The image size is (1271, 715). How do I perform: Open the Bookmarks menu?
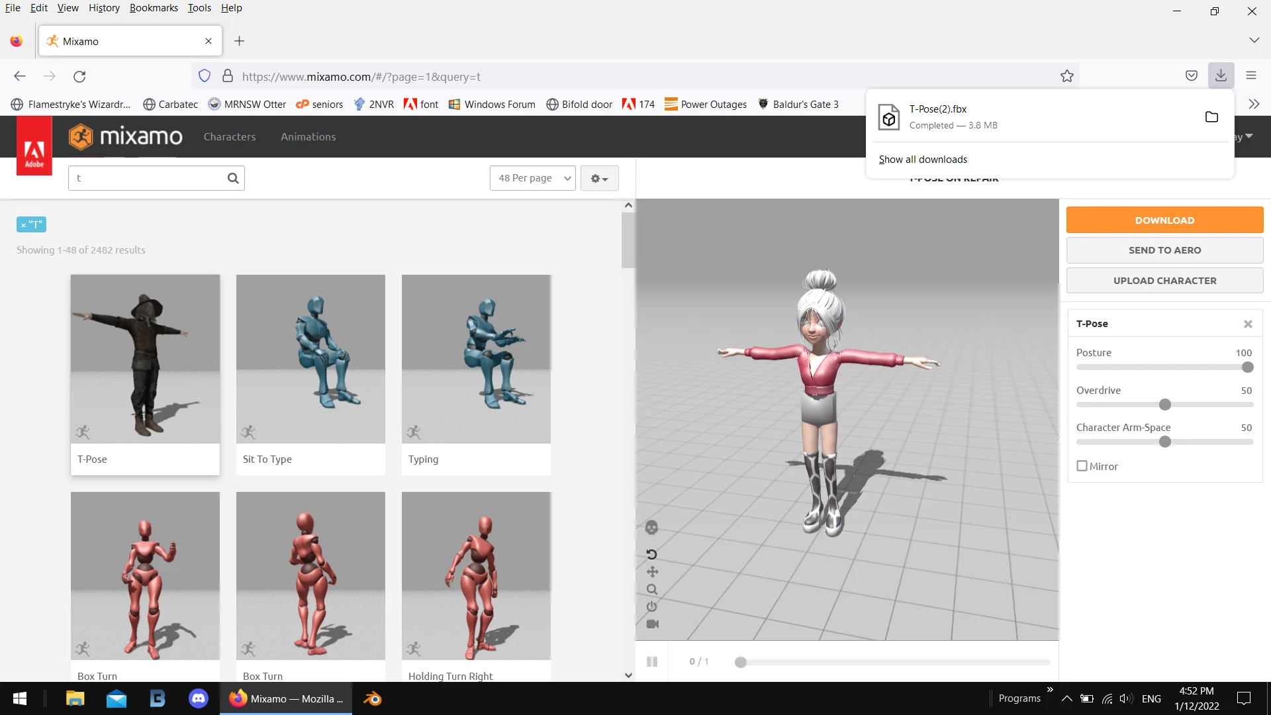[154, 8]
